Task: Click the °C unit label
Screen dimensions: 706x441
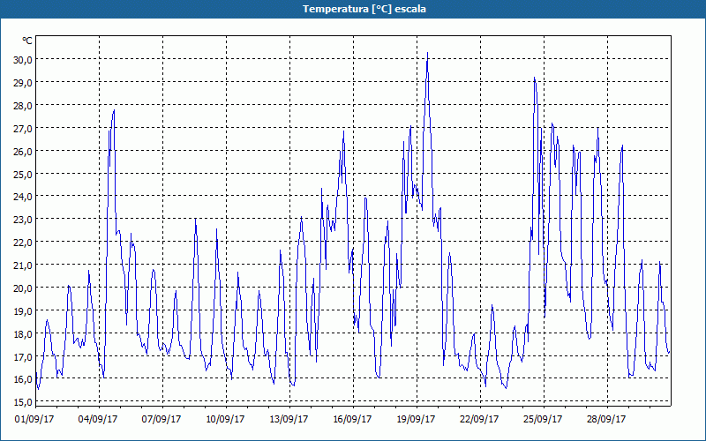Action: point(27,41)
